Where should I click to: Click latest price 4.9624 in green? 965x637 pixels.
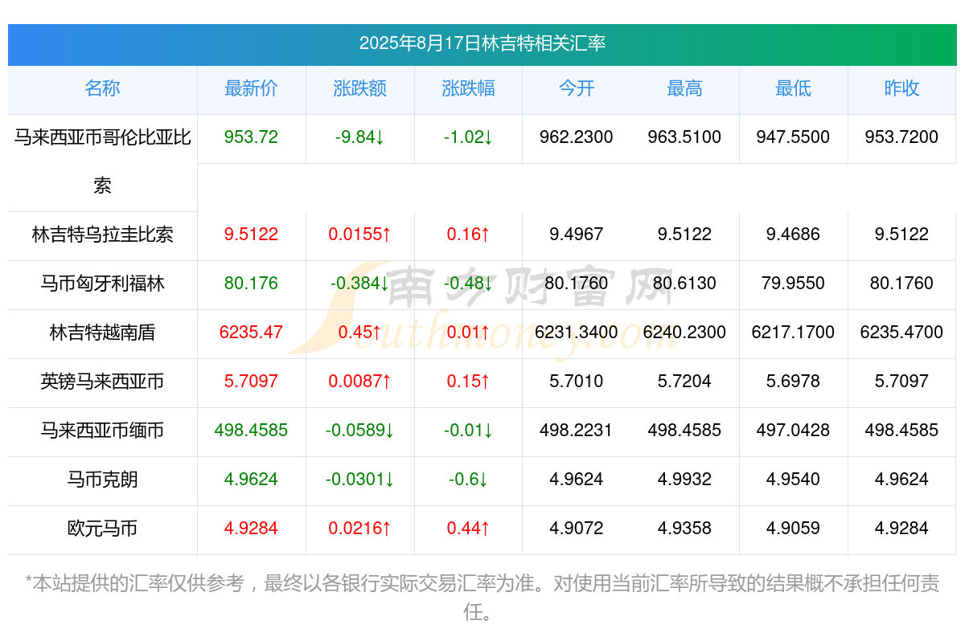(x=251, y=480)
